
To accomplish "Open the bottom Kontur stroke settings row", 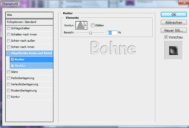I will pyautogui.click(x=29, y=97).
